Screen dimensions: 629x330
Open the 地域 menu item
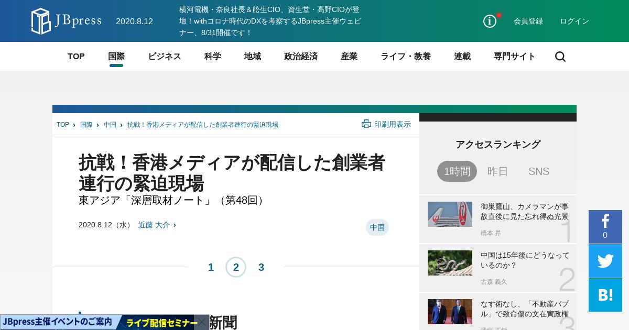253,57
